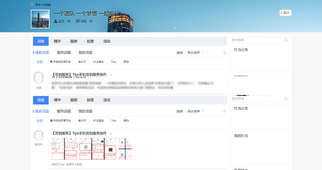Click the orange up-arrow icon above 钟均升's post
The image size is (322, 170).
tap(224, 112)
